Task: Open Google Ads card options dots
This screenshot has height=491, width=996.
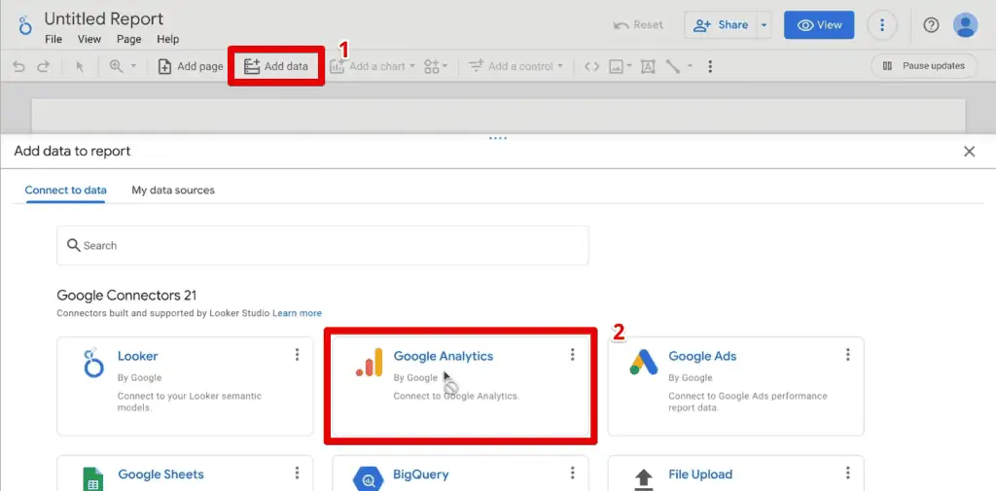Action: (x=847, y=355)
